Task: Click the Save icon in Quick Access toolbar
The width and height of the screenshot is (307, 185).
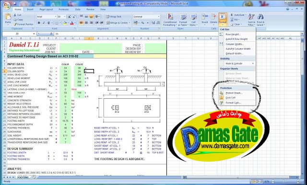Action: (15, 4)
